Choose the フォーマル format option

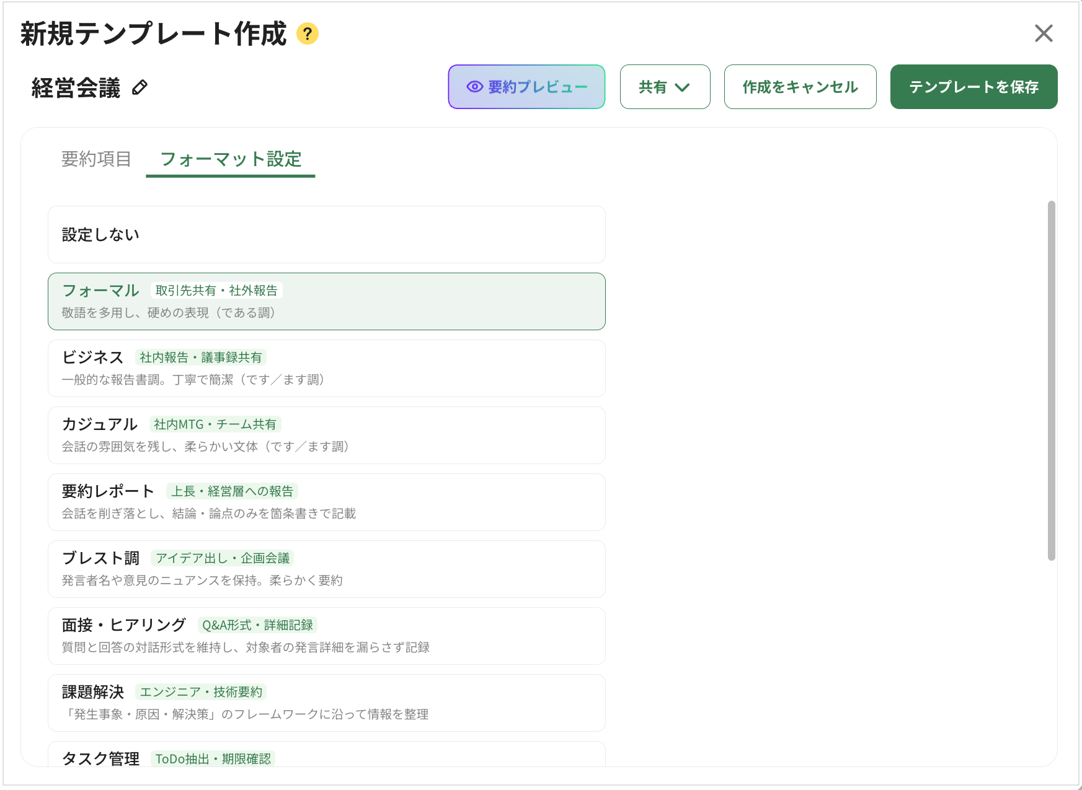click(x=326, y=302)
